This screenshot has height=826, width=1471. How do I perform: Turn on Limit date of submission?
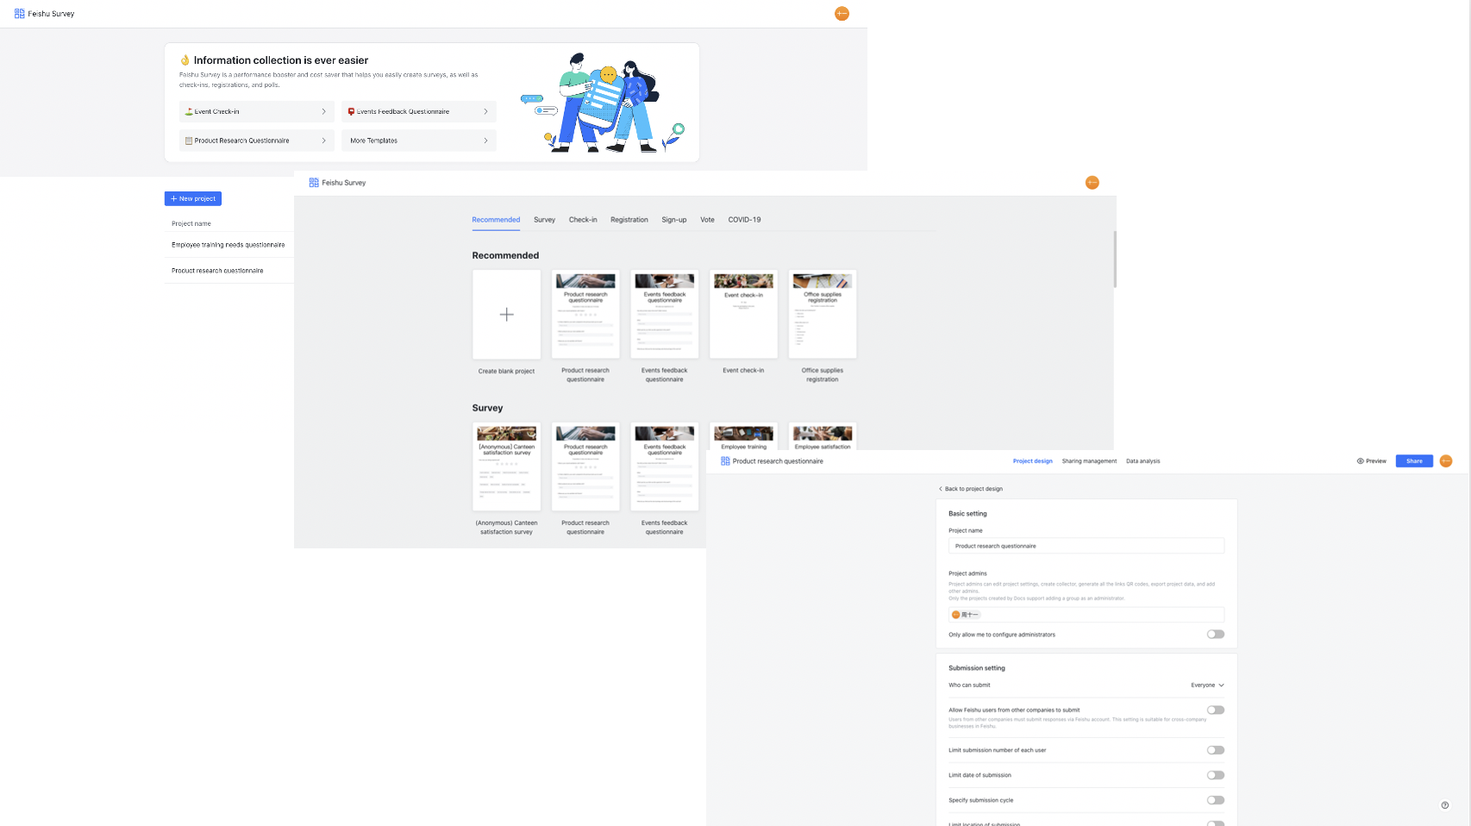click(x=1216, y=774)
